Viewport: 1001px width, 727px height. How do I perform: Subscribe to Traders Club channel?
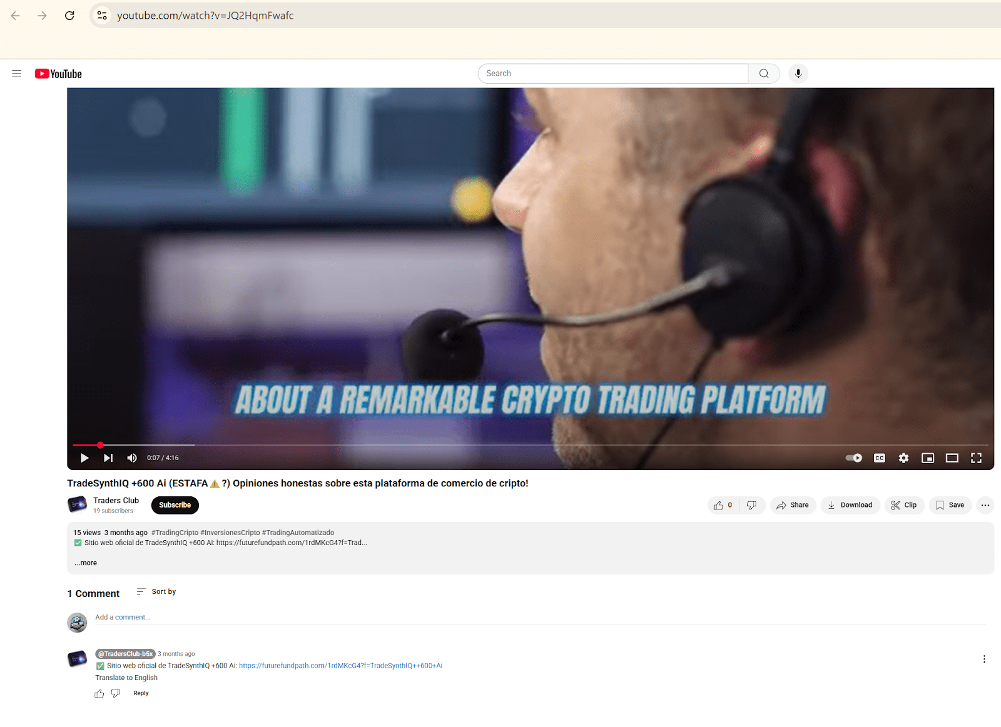coord(175,505)
